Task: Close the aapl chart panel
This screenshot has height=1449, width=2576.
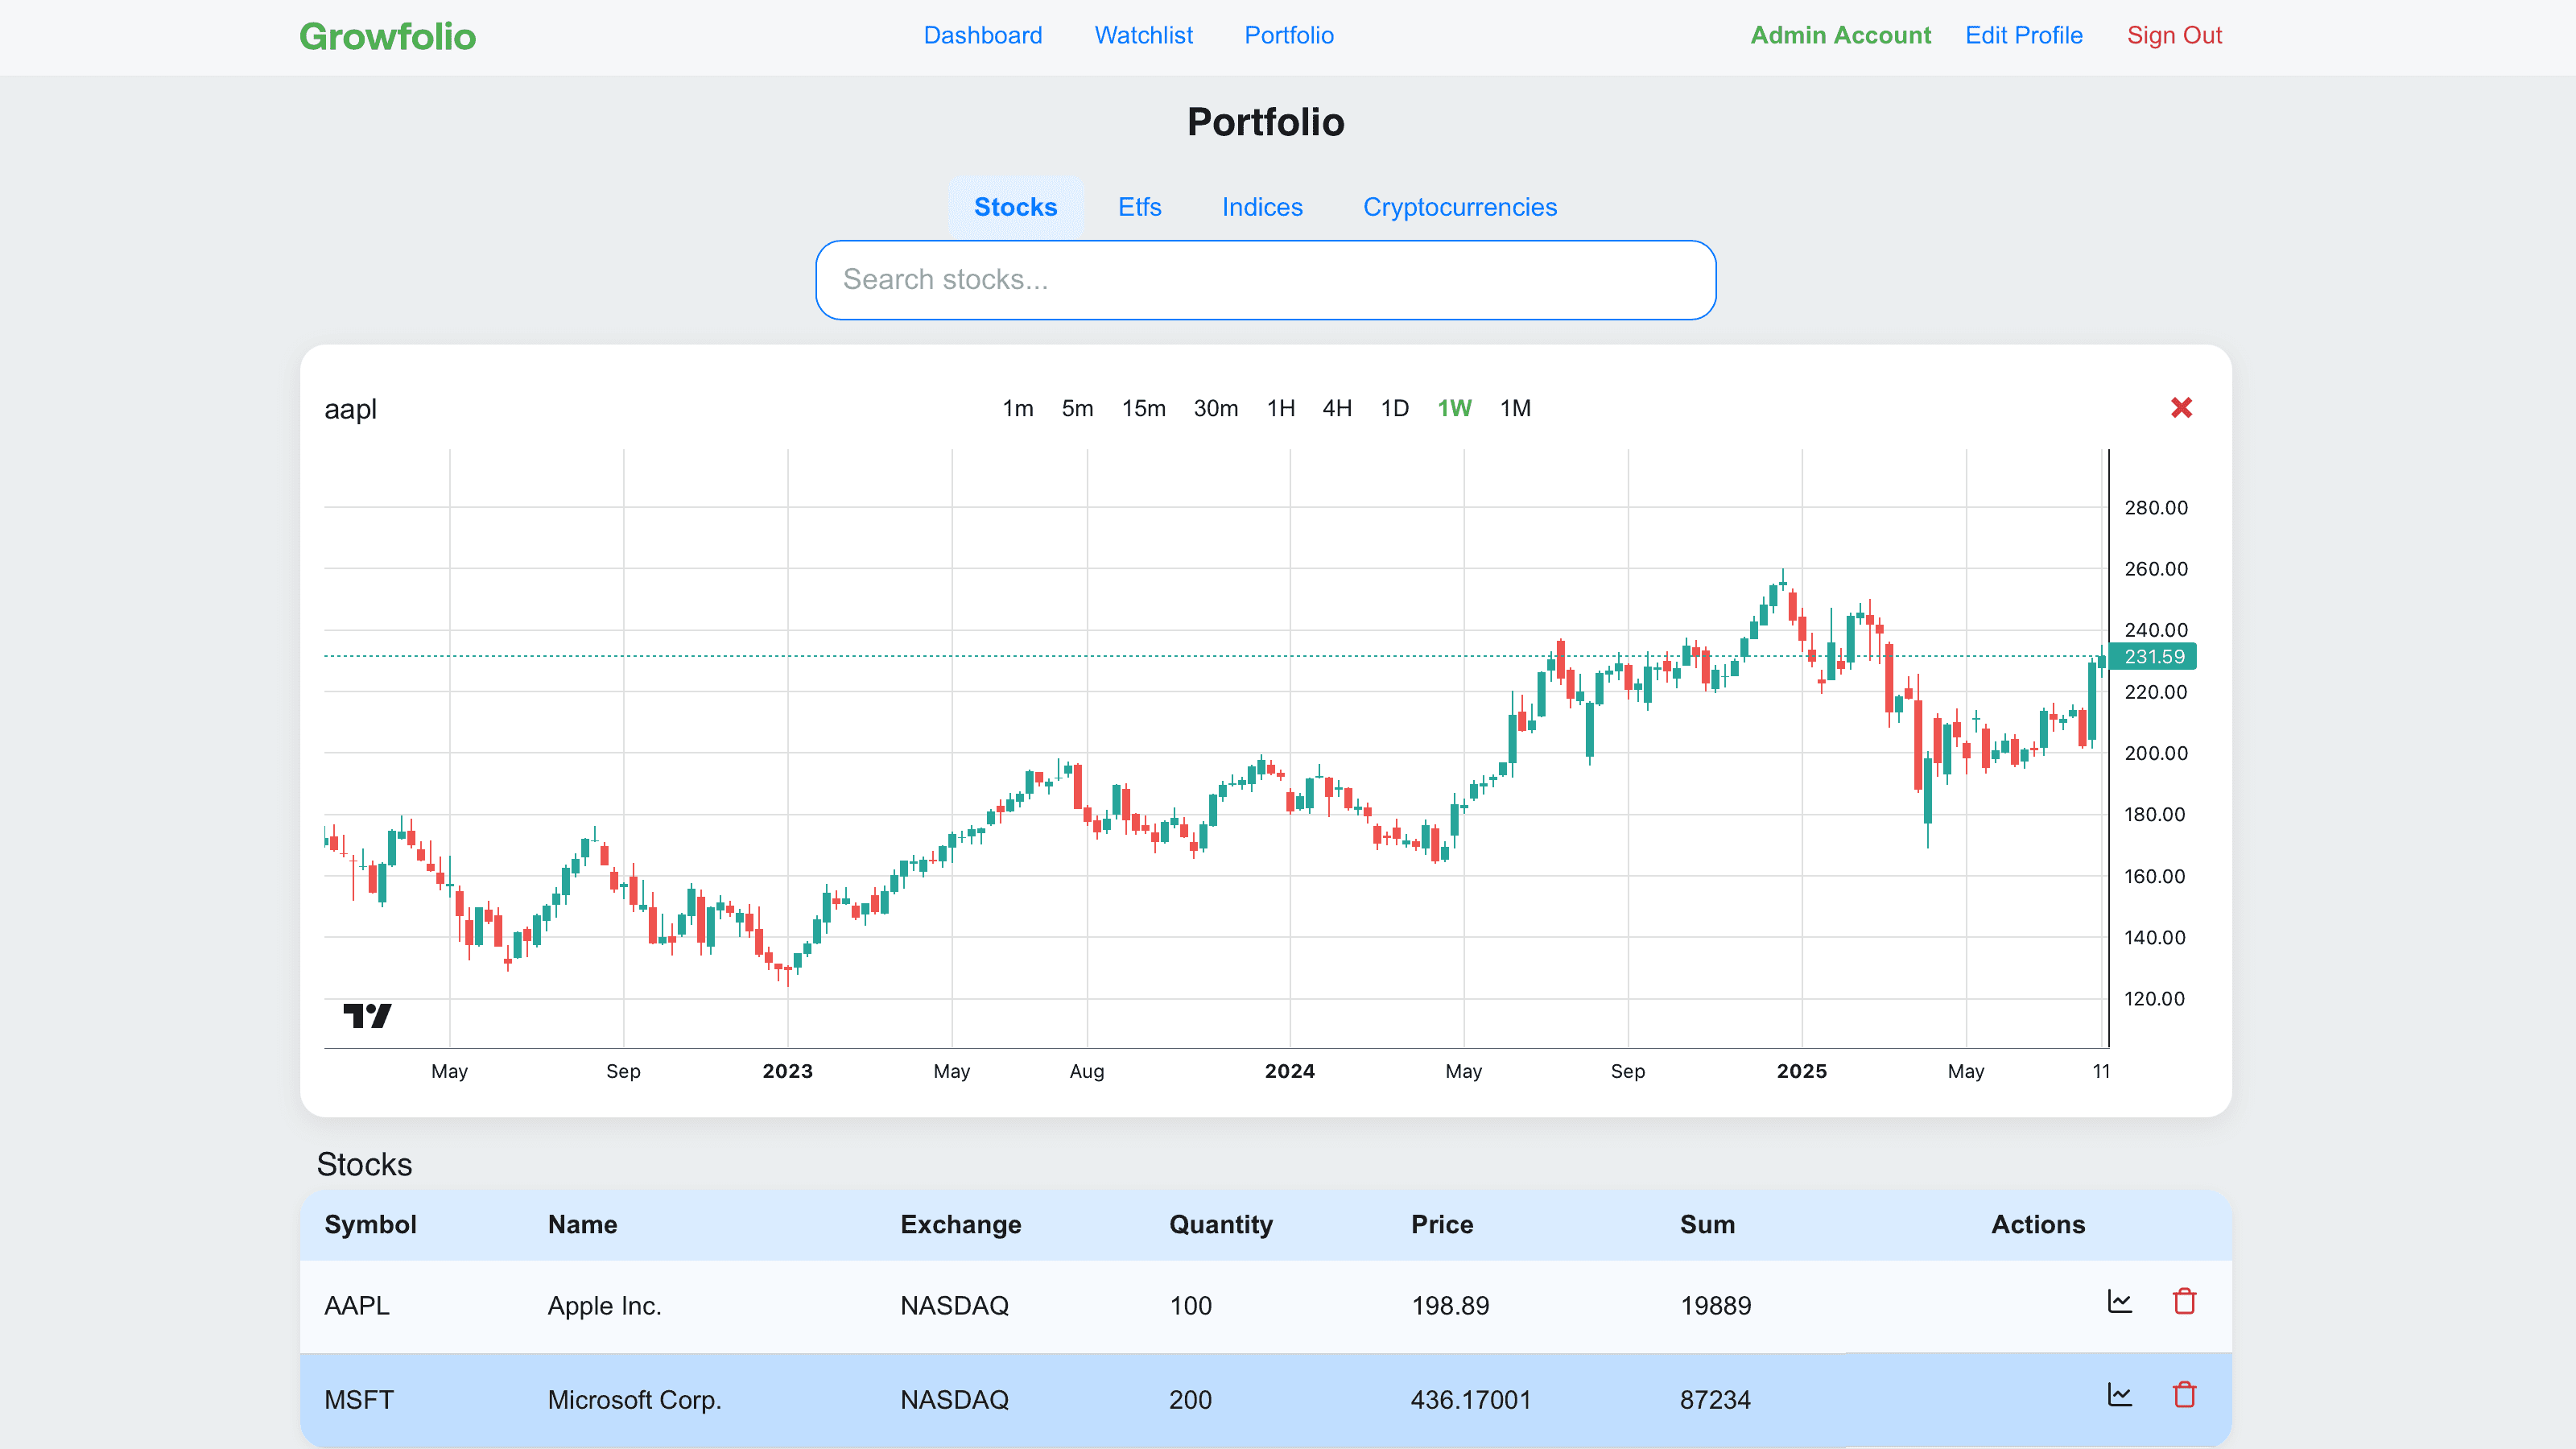Action: tap(2181, 408)
